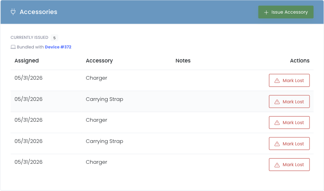Follow the Device #372 link
Screen dimensions: 324x191
[x=58, y=47]
